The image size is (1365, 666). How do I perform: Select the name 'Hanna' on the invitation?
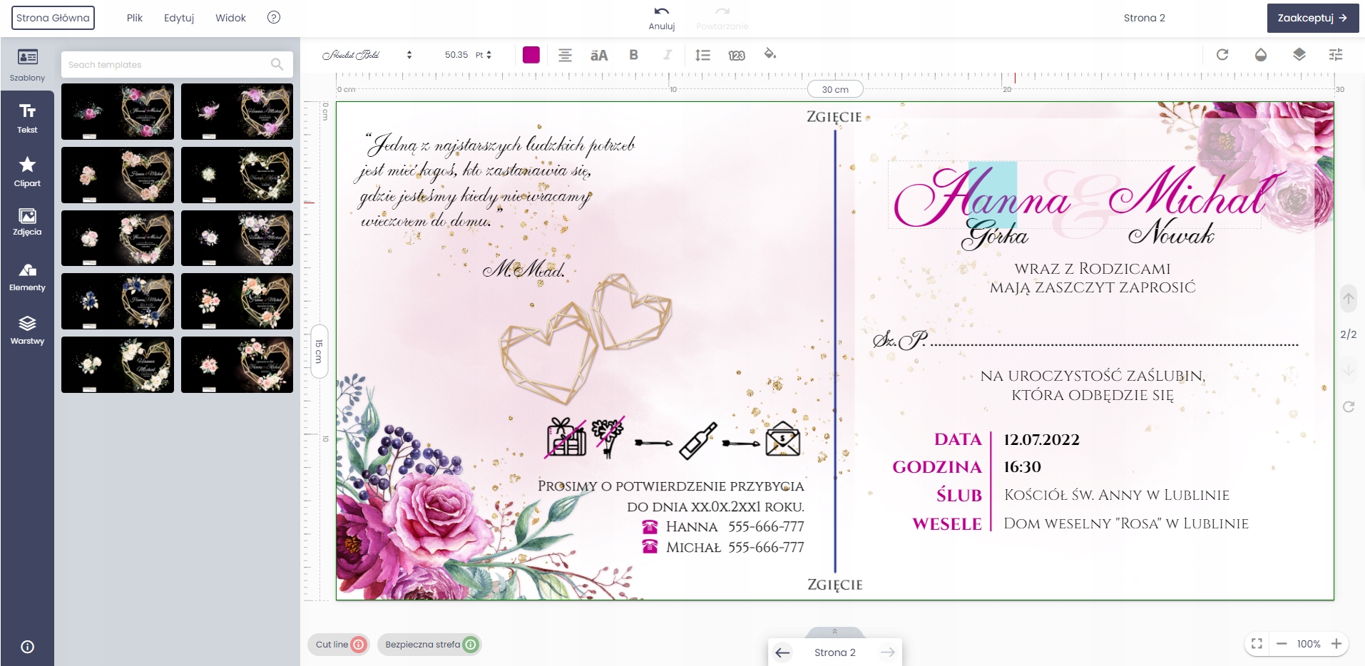982,198
